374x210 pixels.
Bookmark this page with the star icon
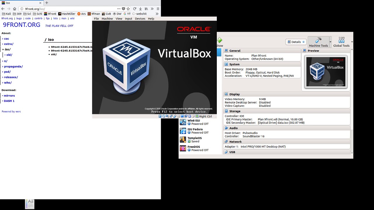pyautogui.click(x=128, y=9)
